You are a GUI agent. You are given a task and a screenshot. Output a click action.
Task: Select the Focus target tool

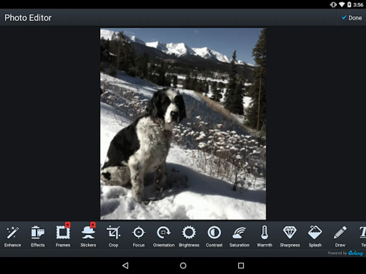138,236
